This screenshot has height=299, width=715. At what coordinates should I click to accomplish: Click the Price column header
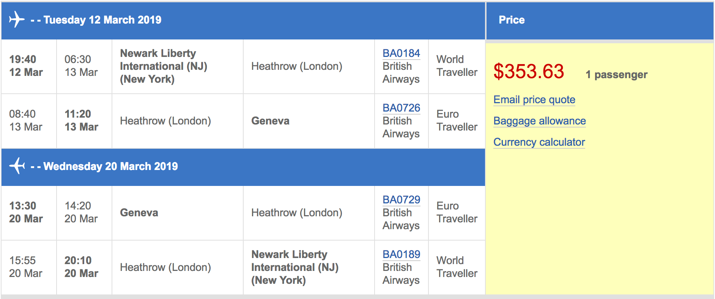click(511, 20)
